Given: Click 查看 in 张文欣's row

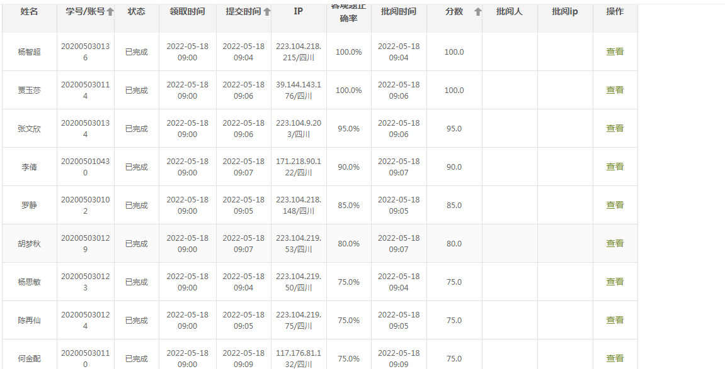Looking at the screenshot, I should point(615,128).
